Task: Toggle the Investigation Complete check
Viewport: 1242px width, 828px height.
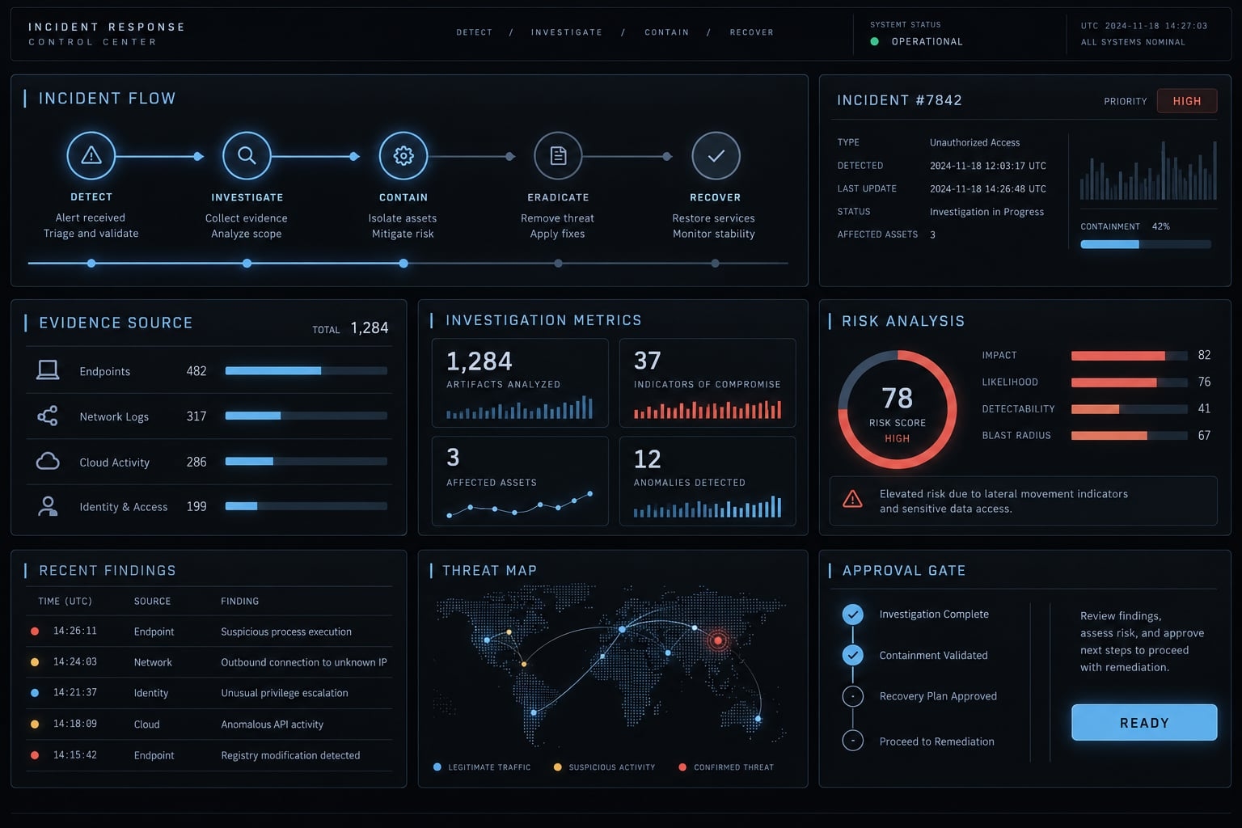Action: pyautogui.click(x=852, y=615)
